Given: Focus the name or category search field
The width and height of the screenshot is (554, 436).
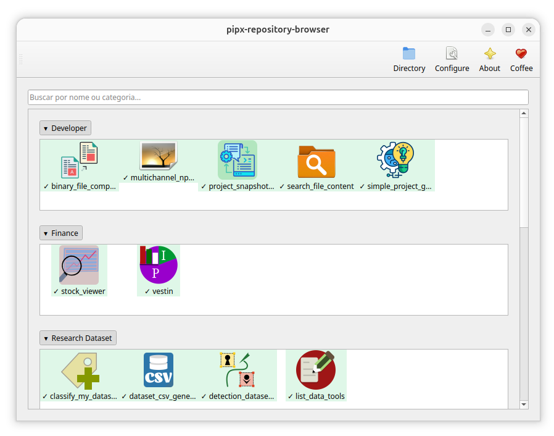Looking at the screenshot, I should click(278, 97).
